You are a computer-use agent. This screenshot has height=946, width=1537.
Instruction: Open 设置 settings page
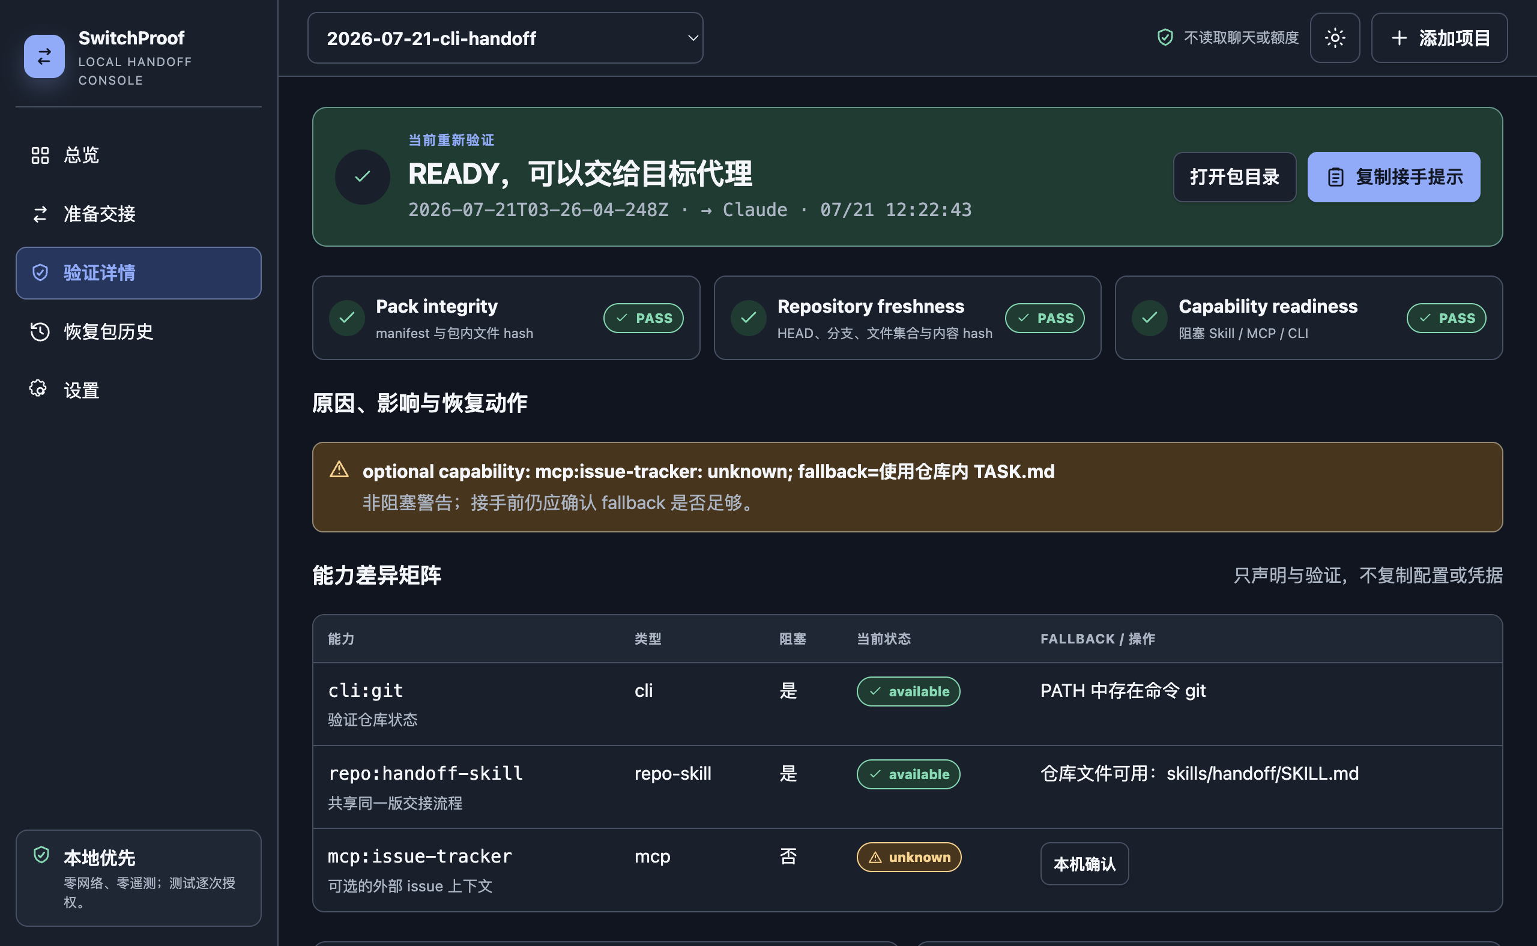[x=138, y=390]
